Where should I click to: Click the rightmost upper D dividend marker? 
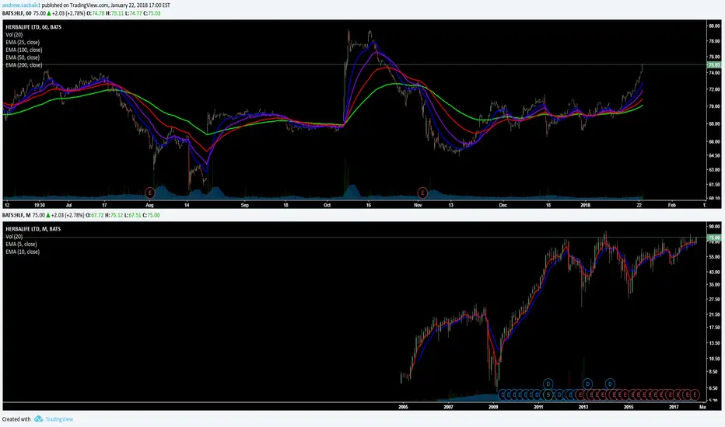point(610,384)
